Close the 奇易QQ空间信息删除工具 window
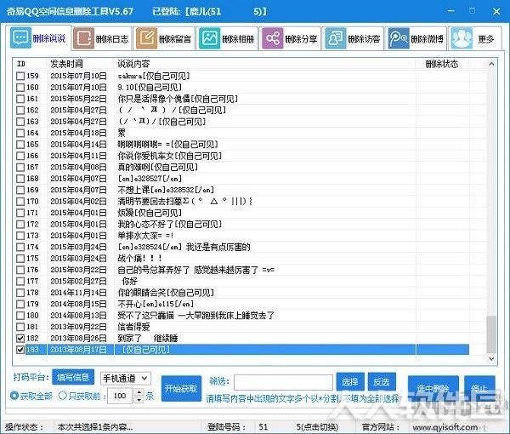The width and height of the screenshot is (510, 434). (496, 11)
